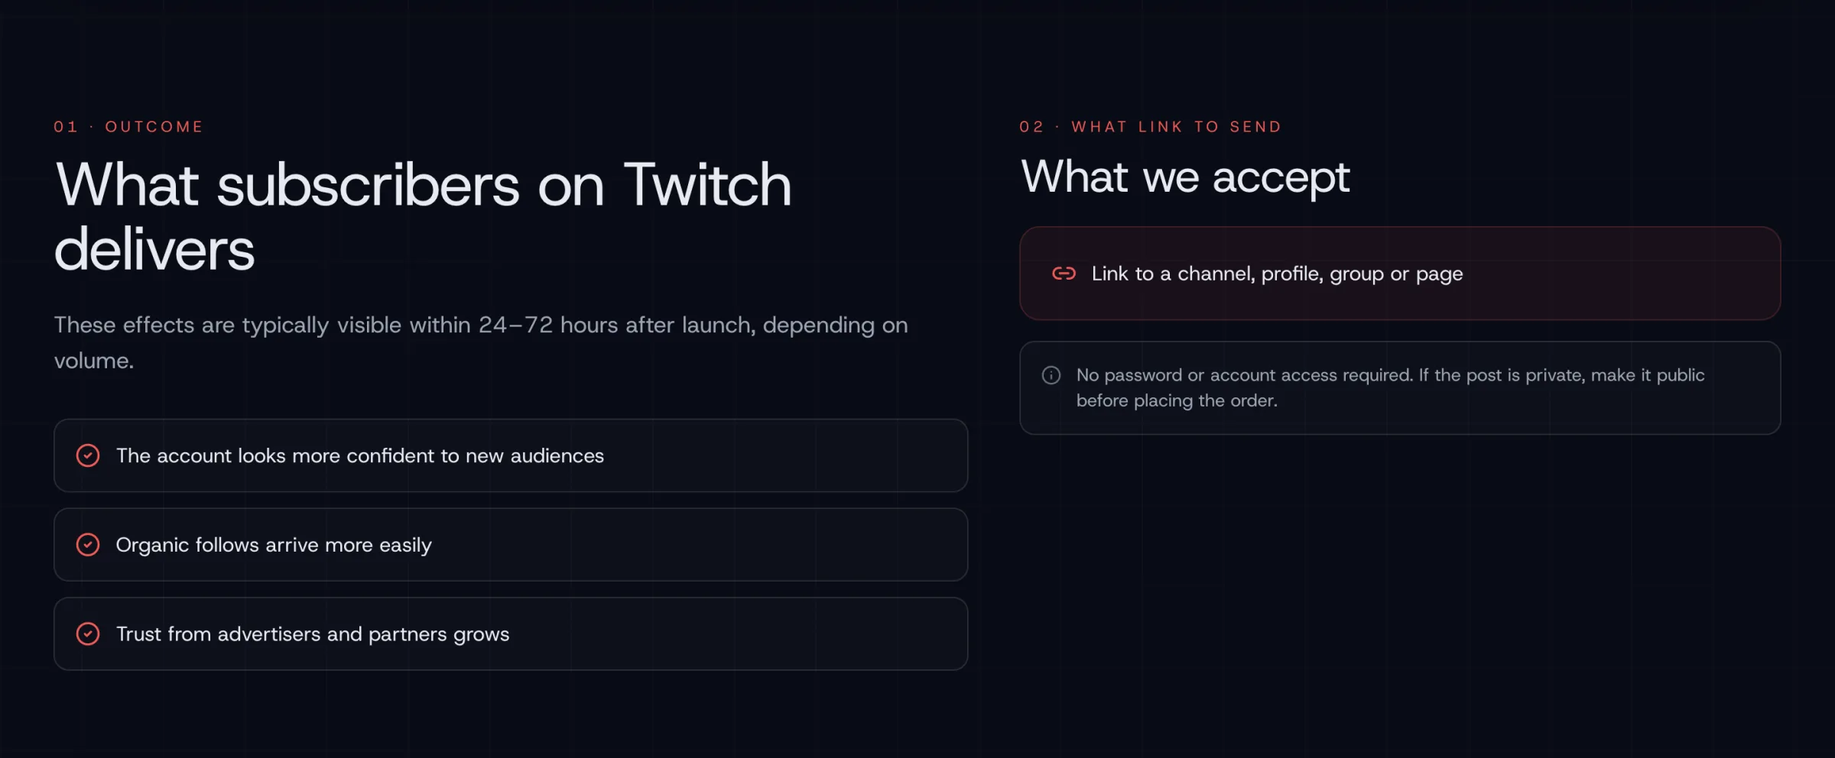The image size is (1835, 758).
Task: Click 'before placing the order' note line
Action: point(1176,401)
